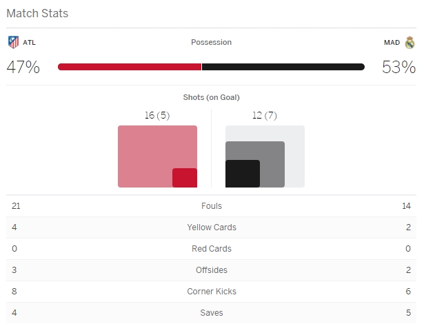Click the Real Madrid crest icon
This screenshot has width=424, height=324.
point(410,42)
